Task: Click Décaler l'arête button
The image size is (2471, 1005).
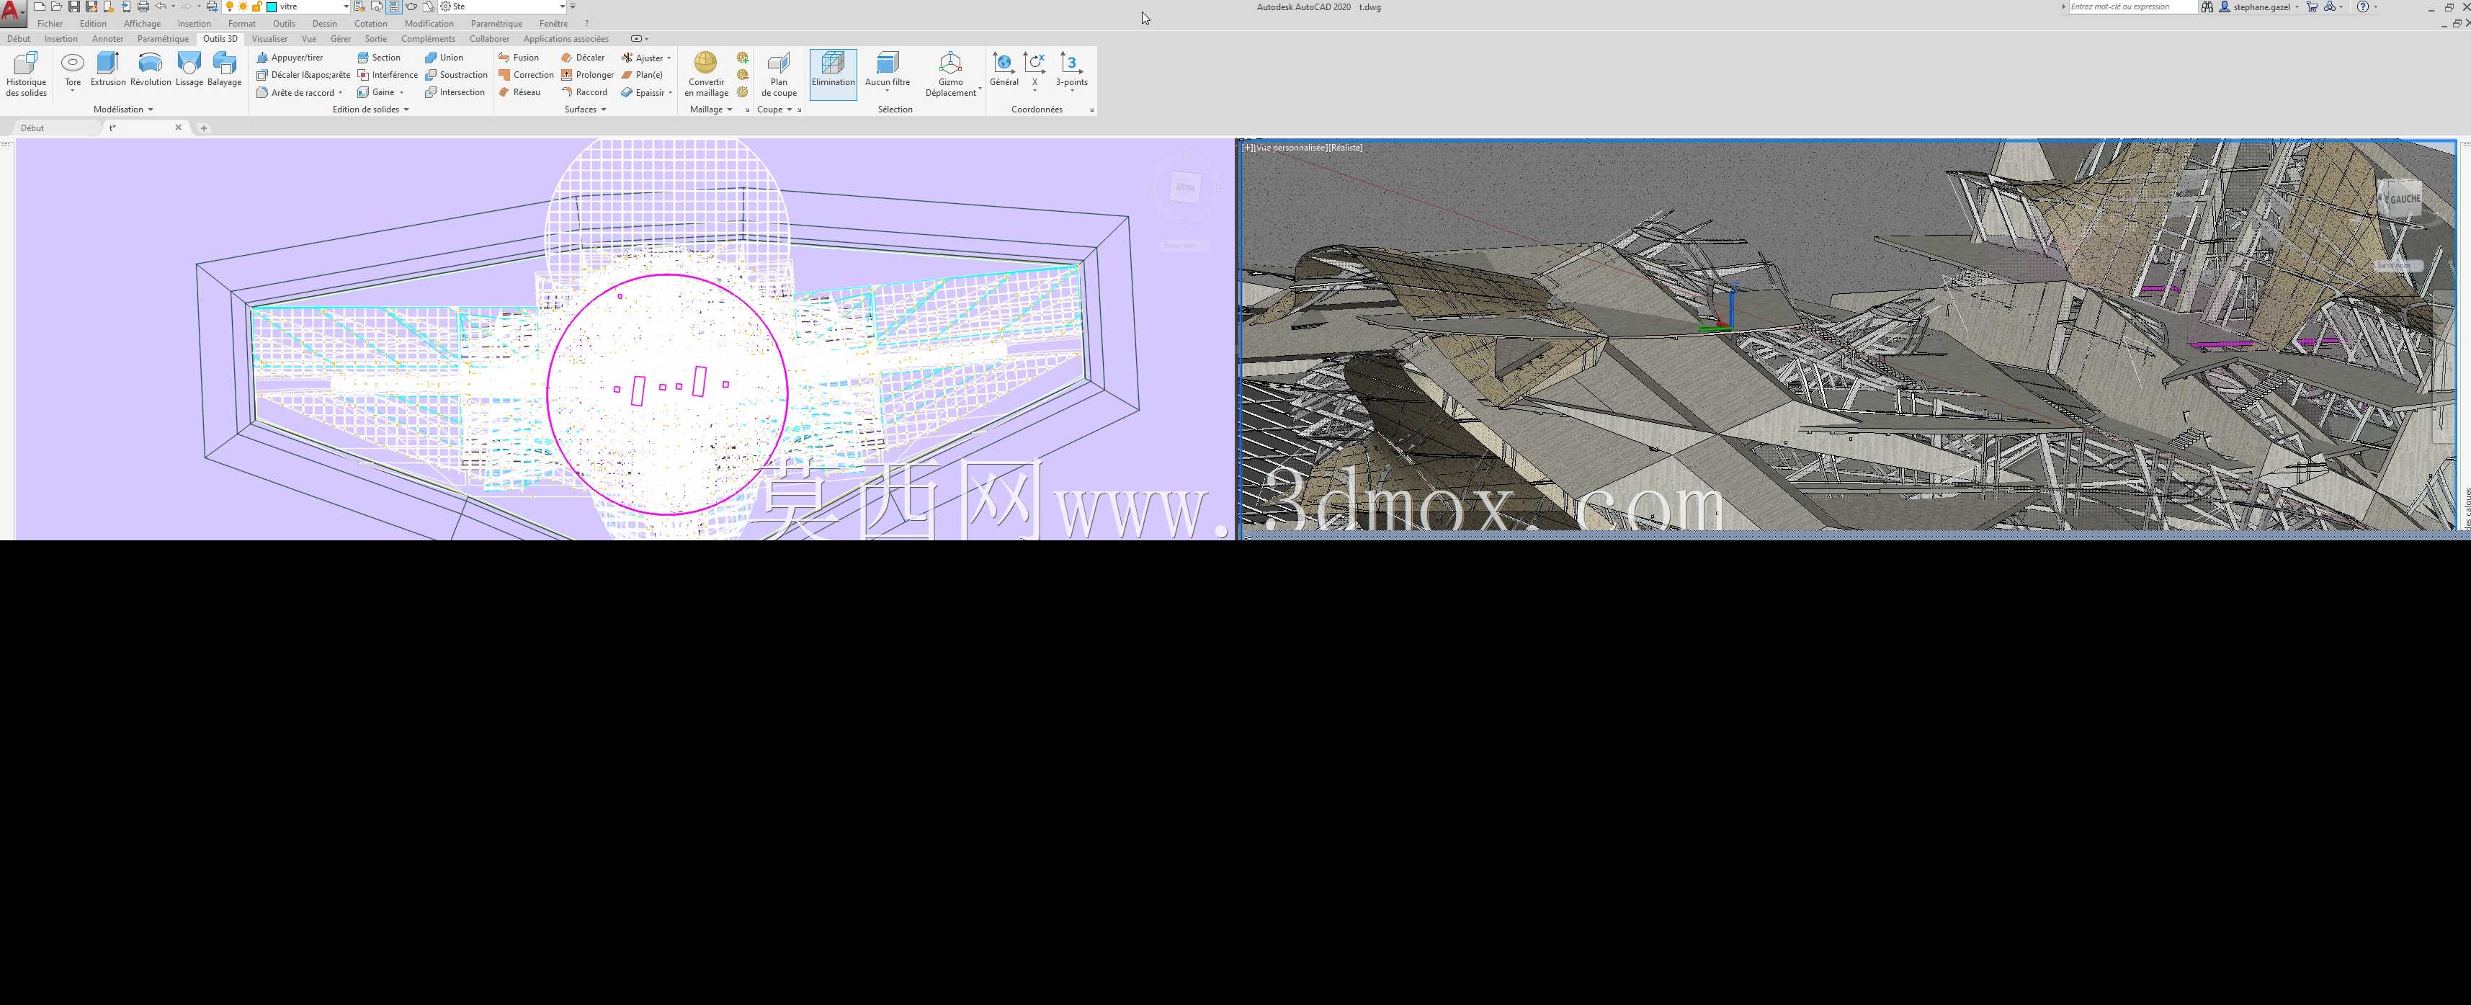Action: click(x=303, y=75)
